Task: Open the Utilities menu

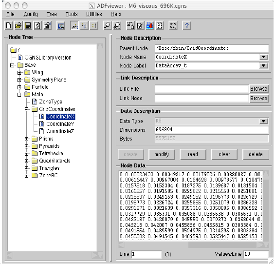Action: 94,14
